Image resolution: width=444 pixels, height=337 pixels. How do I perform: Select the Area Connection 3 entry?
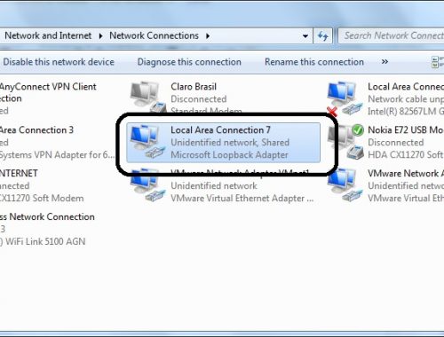[x=36, y=129]
